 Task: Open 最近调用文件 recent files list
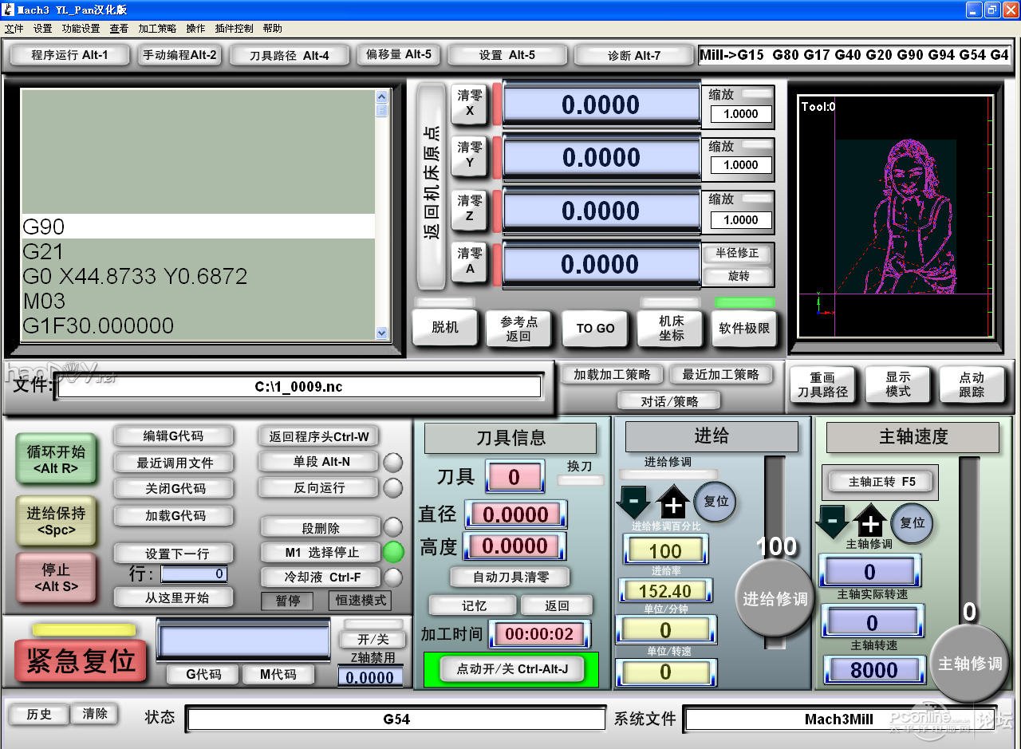coord(175,463)
